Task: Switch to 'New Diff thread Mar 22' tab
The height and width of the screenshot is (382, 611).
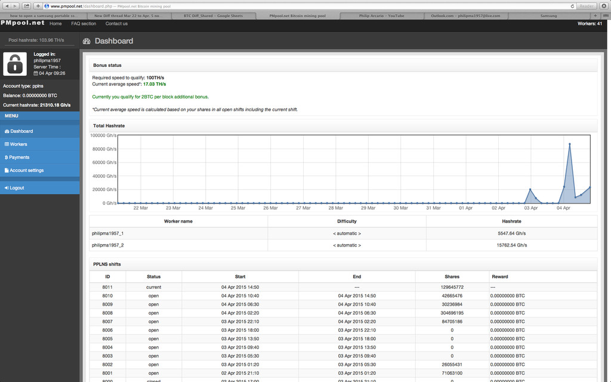Action: (x=129, y=16)
